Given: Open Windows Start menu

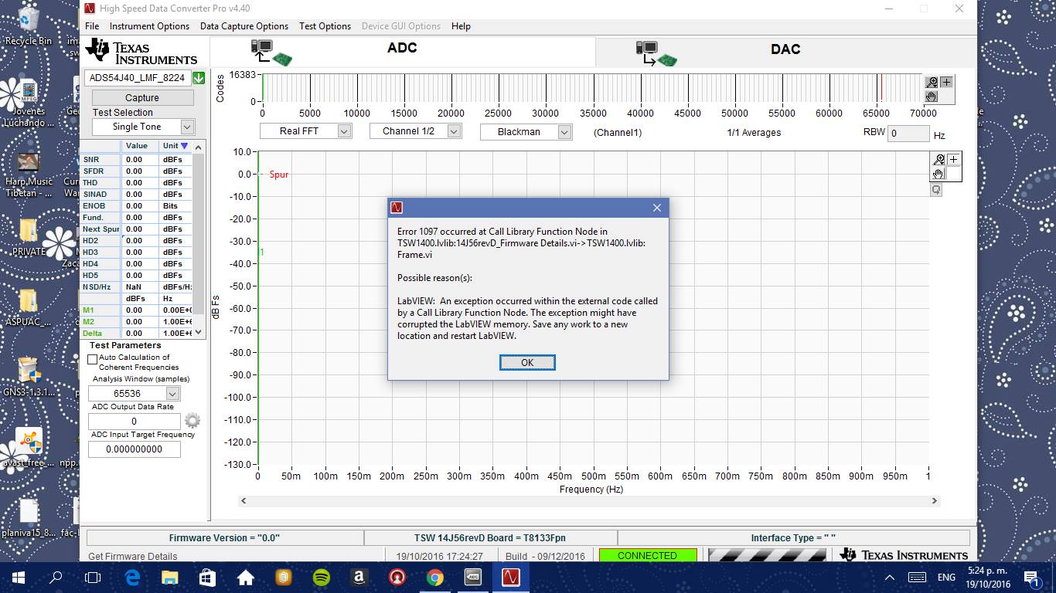Looking at the screenshot, I should (x=19, y=577).
